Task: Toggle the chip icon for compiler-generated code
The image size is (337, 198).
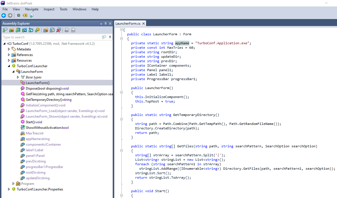Action: pyautogui.click(x=19, y=15)
